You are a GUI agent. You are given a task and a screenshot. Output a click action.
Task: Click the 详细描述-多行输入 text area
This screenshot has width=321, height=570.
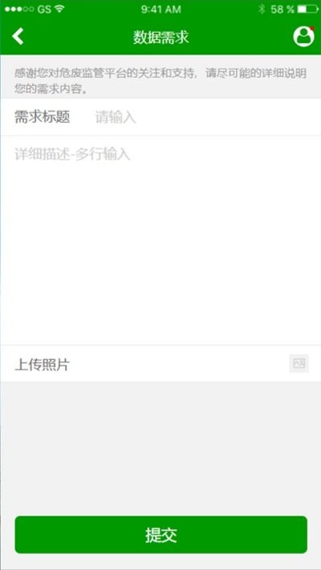pyautogui.click(x=160, y=241)
